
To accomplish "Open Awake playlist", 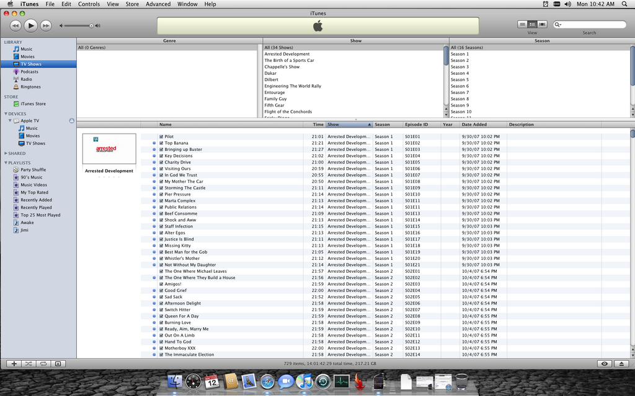I will (27, 223).
